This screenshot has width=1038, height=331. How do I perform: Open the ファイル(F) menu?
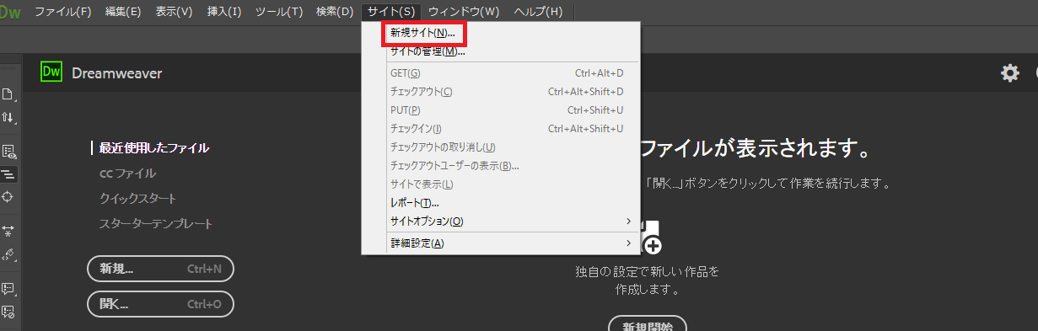coord(63,12)
